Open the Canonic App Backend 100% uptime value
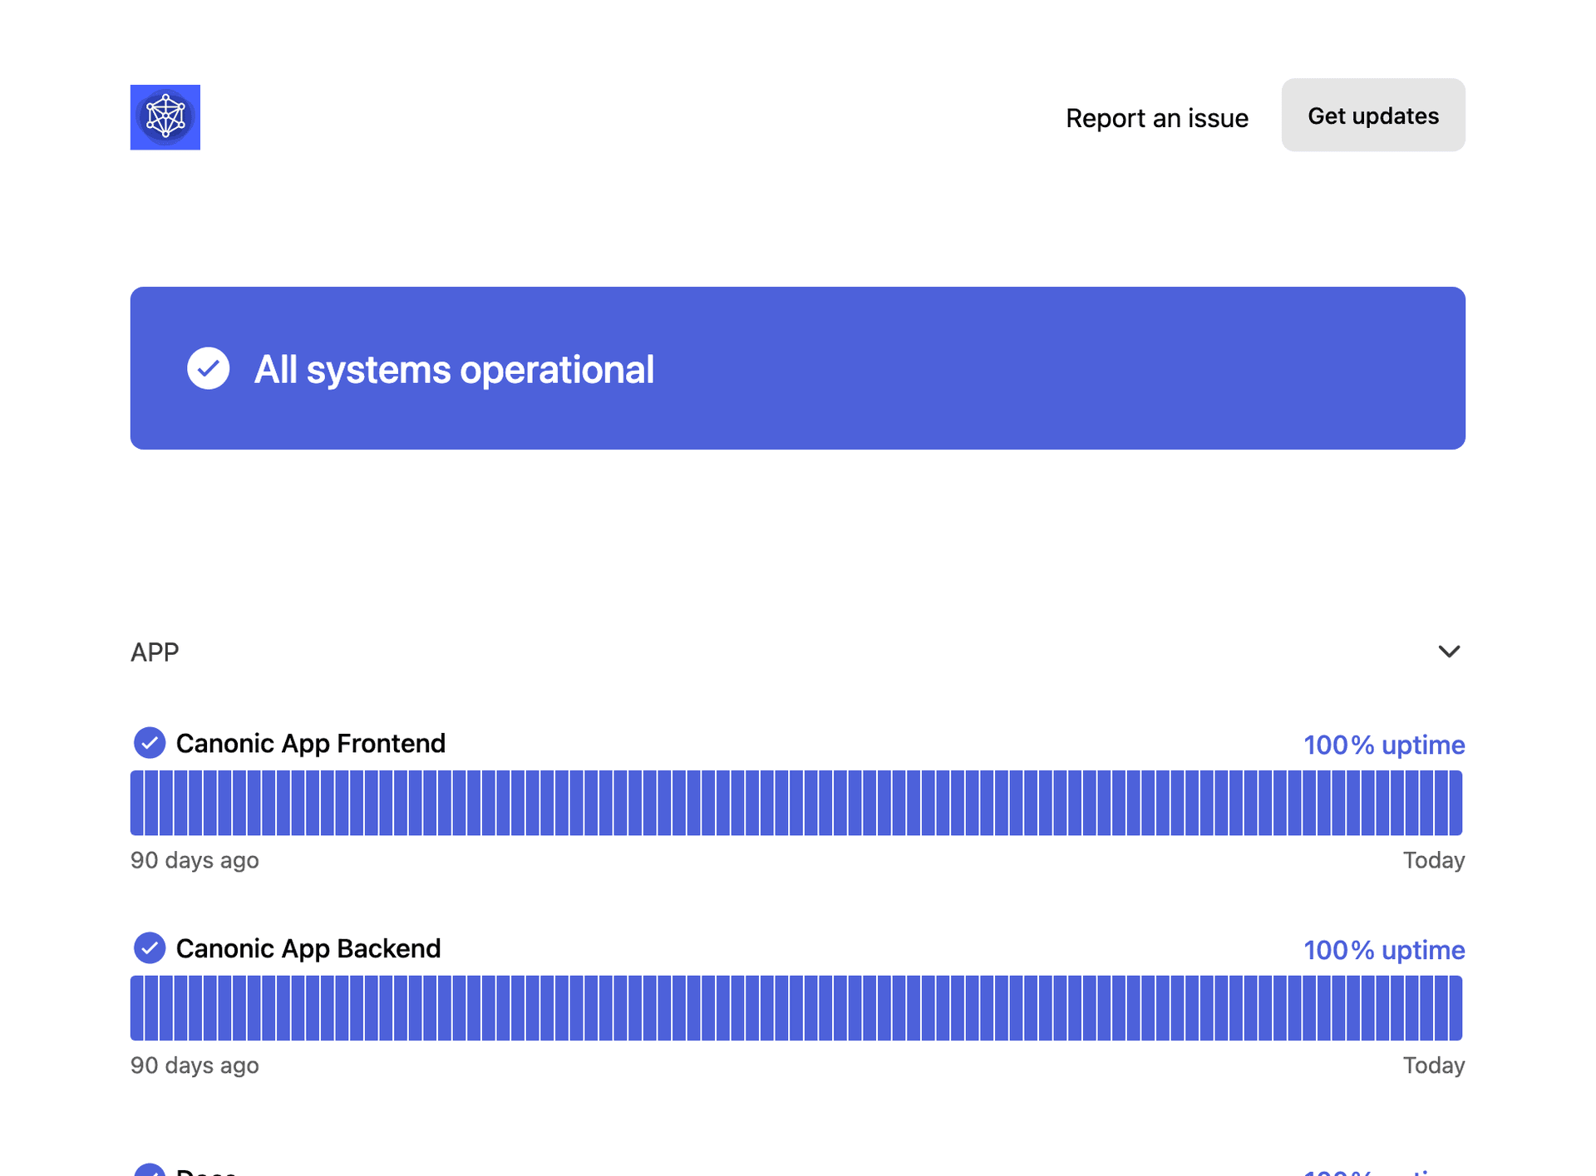1596x1176 pixels. point(1384,950)
